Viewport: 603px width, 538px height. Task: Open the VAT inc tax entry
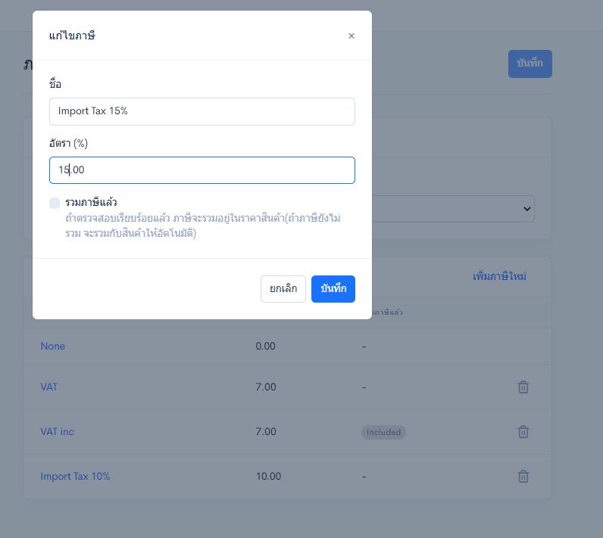click(58, 431)
